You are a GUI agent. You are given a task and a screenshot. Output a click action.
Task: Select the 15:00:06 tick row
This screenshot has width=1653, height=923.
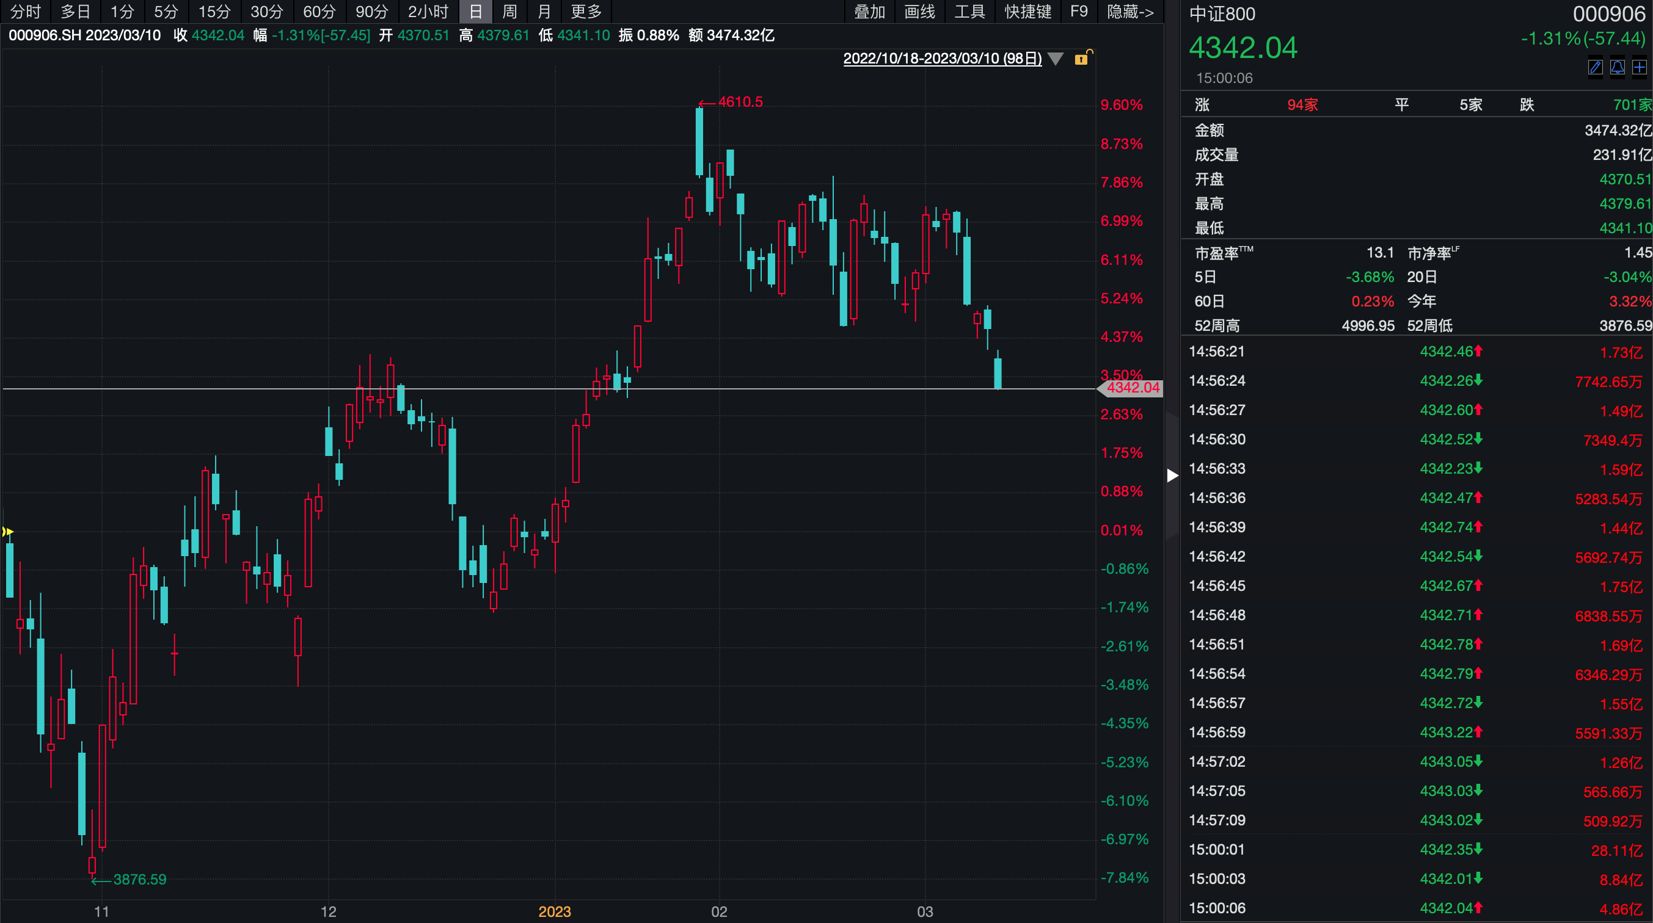click(x=1416, y=908)
